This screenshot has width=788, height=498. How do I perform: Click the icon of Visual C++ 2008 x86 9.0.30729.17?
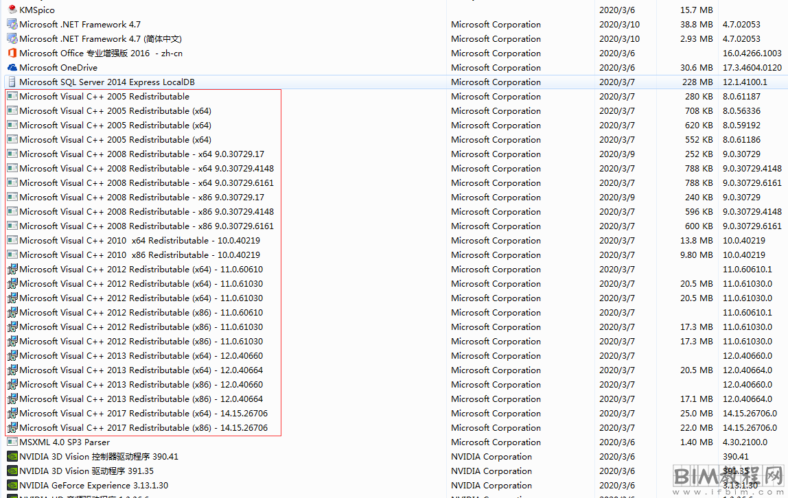(x=12, y=198)
